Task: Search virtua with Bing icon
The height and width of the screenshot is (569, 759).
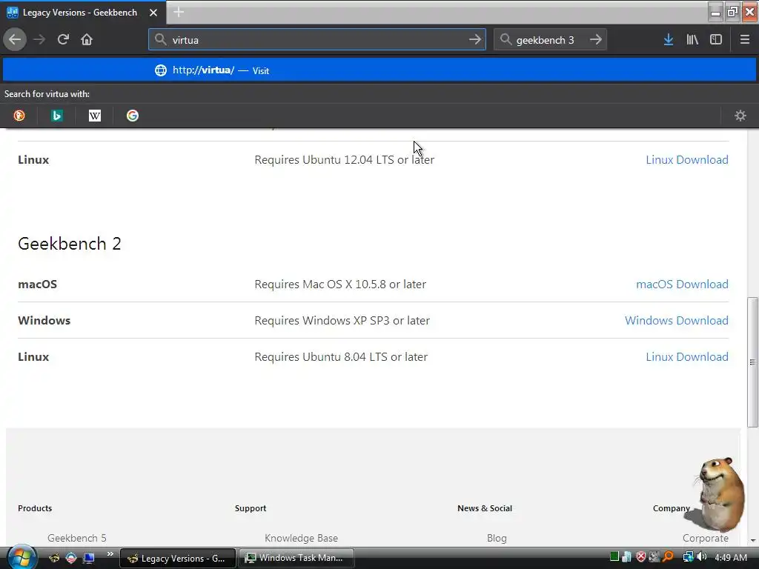Action: 57,116
